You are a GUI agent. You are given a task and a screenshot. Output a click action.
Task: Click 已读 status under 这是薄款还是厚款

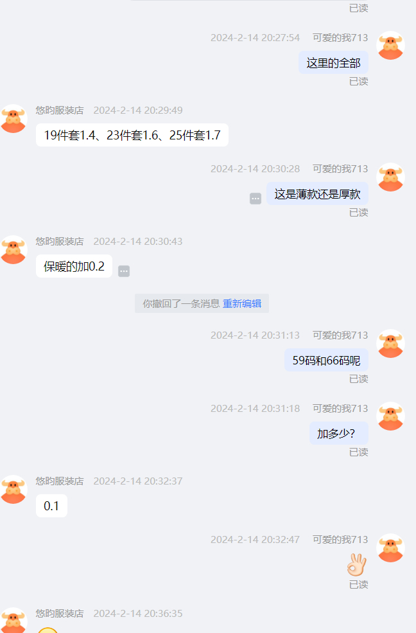[358, 212]
